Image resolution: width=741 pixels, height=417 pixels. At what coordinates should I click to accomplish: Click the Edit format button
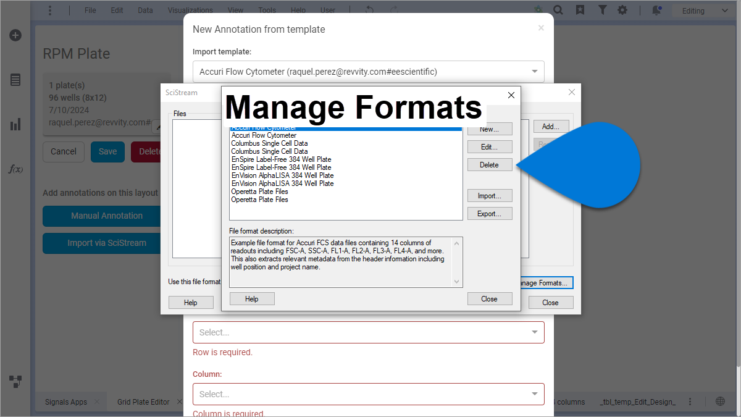coord(489,147)
